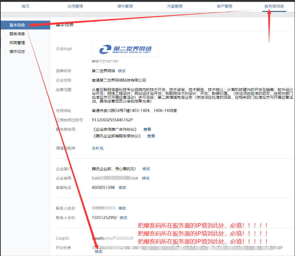
Task: Click the 服务商信息 tab
Action: pyautogui.click(x=274, y=6)
